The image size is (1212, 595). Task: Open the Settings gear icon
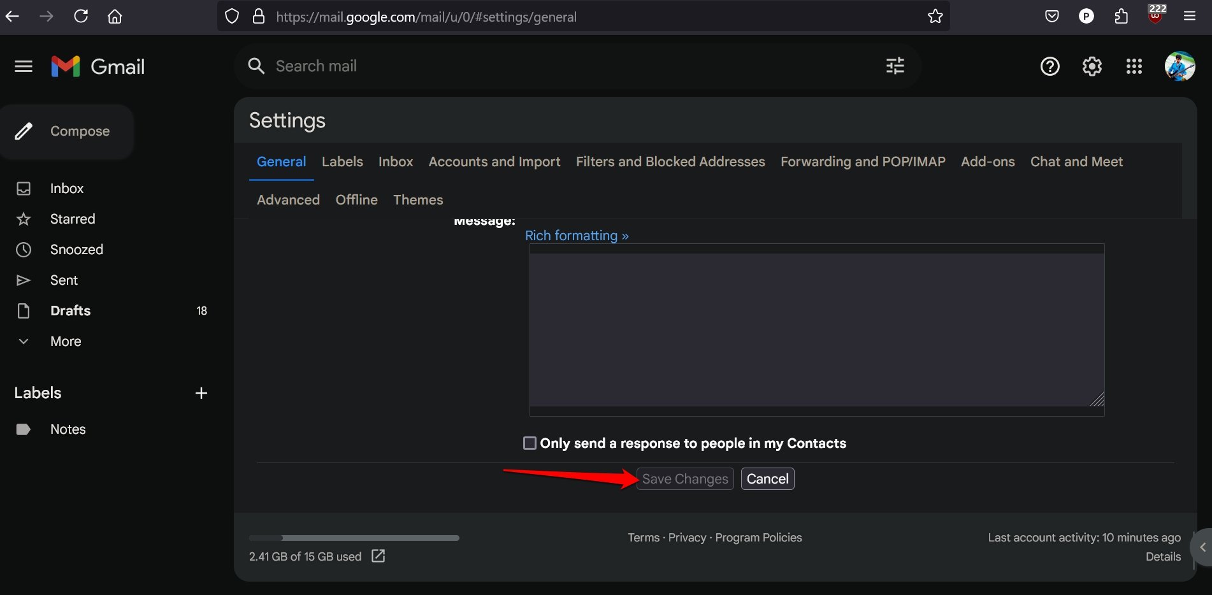[1092, 66]
